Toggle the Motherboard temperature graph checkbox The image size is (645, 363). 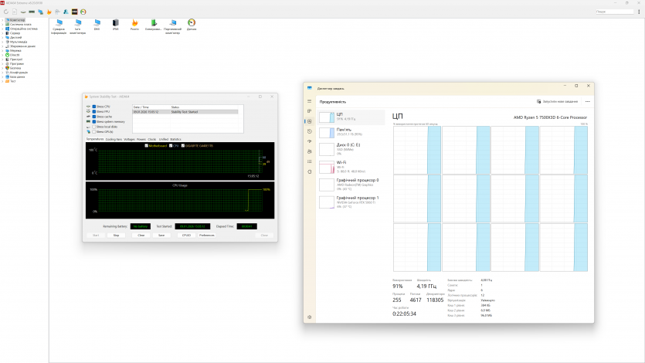tap(146, 145)
